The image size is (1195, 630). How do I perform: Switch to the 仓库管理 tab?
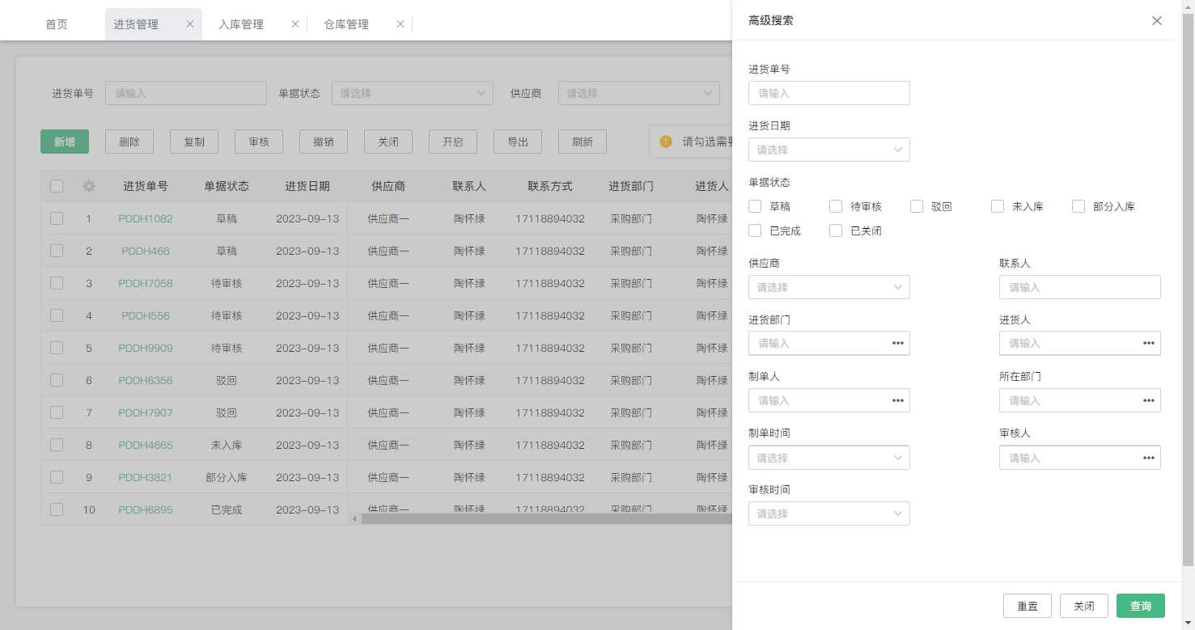346,24
